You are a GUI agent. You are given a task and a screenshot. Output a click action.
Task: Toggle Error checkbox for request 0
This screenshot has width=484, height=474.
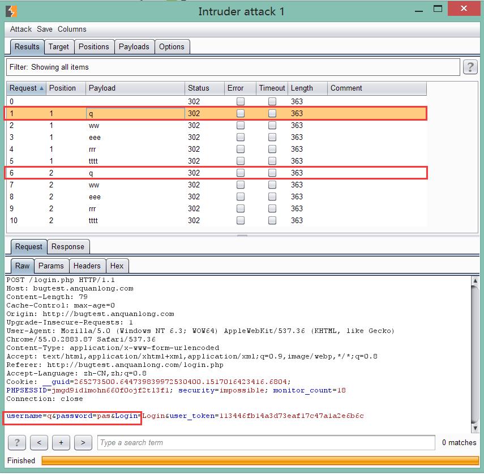point(241,102)
